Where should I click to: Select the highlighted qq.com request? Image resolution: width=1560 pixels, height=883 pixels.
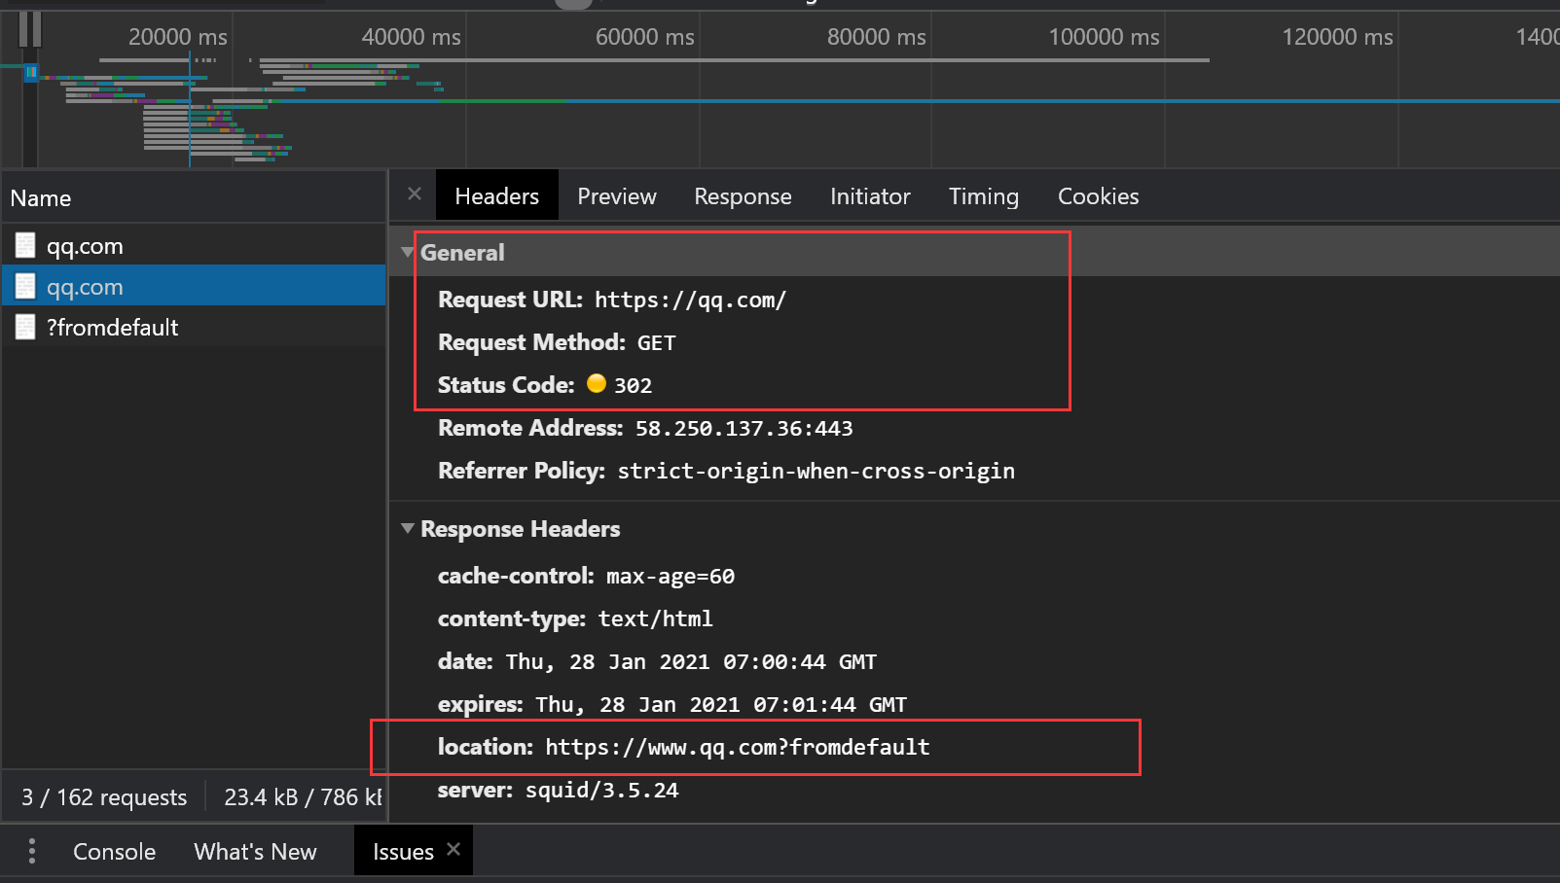coord(194,286)
